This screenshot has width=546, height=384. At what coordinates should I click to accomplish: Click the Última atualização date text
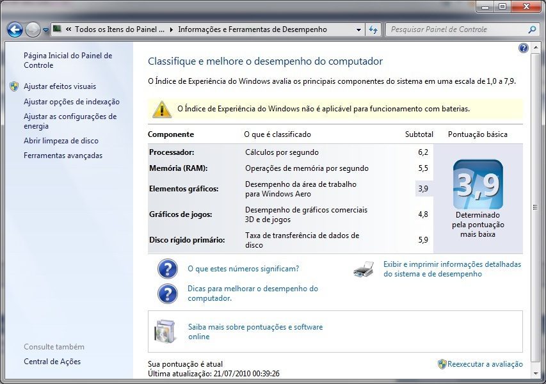click(213, 374)
